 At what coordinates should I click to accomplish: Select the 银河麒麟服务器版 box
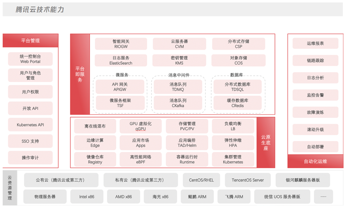[303, 180]
